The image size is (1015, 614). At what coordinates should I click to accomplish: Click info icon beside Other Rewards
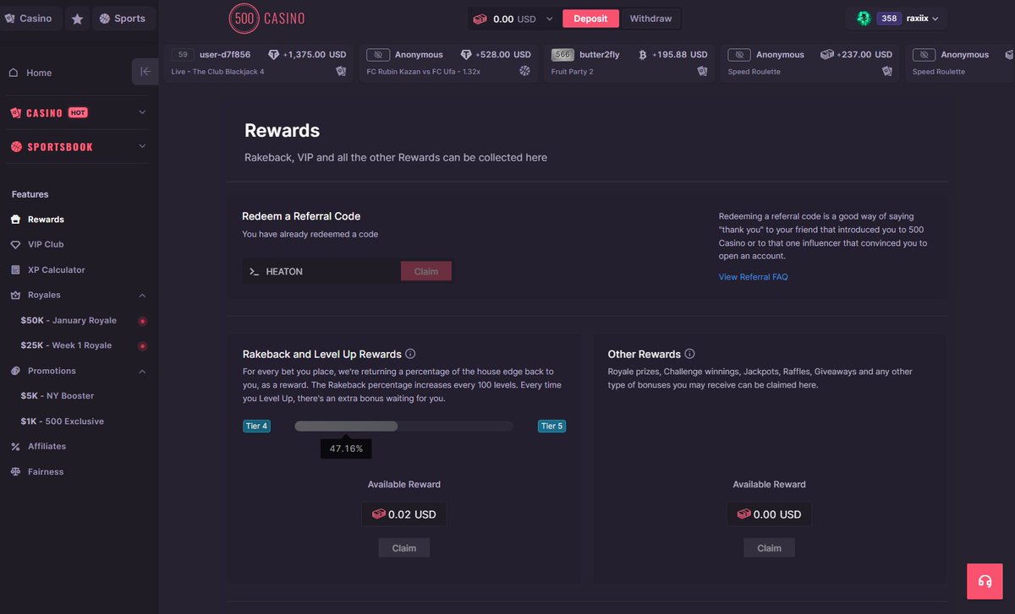689,354
